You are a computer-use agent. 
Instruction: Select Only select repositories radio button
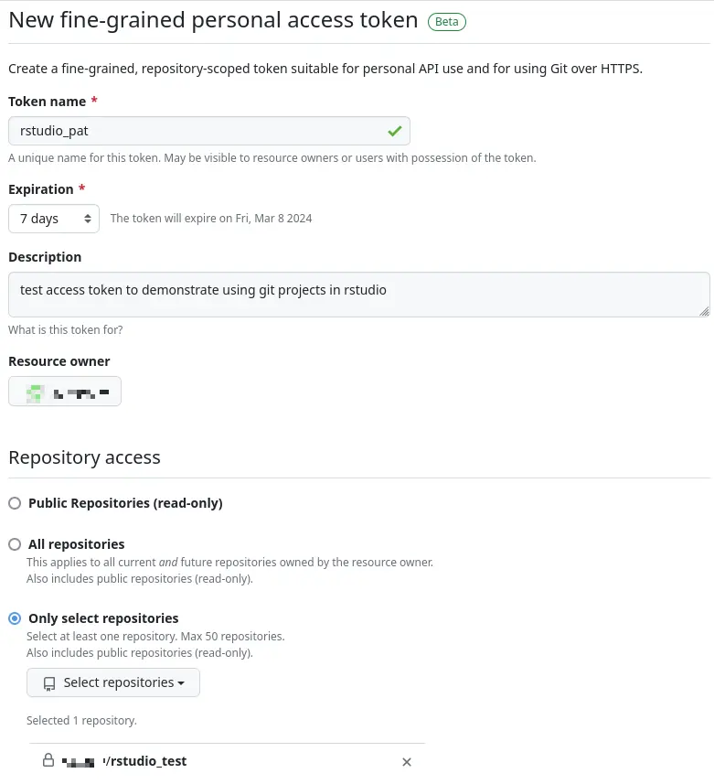[x=15, y=618]
